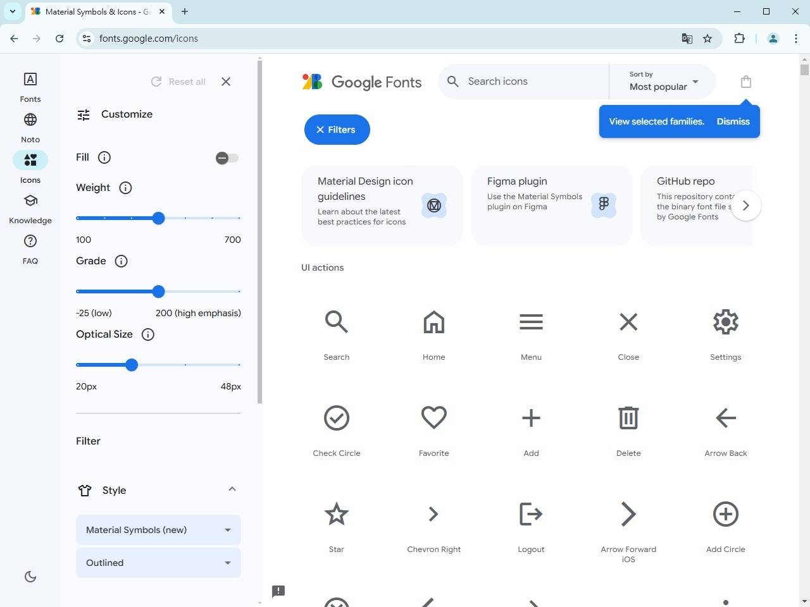The height and width of the screenshot is (607, 810).
Task: Select the Search icon in UI actions
Action: point(337,322)
